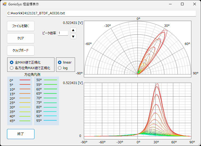Click the 30° yellow legend color line
The height and width of the screenshot is (146, 201).
click(25, 107)
